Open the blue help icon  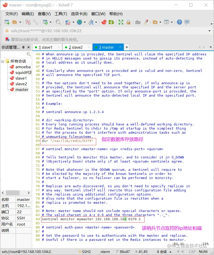180,22
